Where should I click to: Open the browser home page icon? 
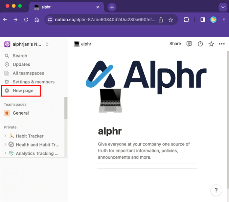pos(37,20)
